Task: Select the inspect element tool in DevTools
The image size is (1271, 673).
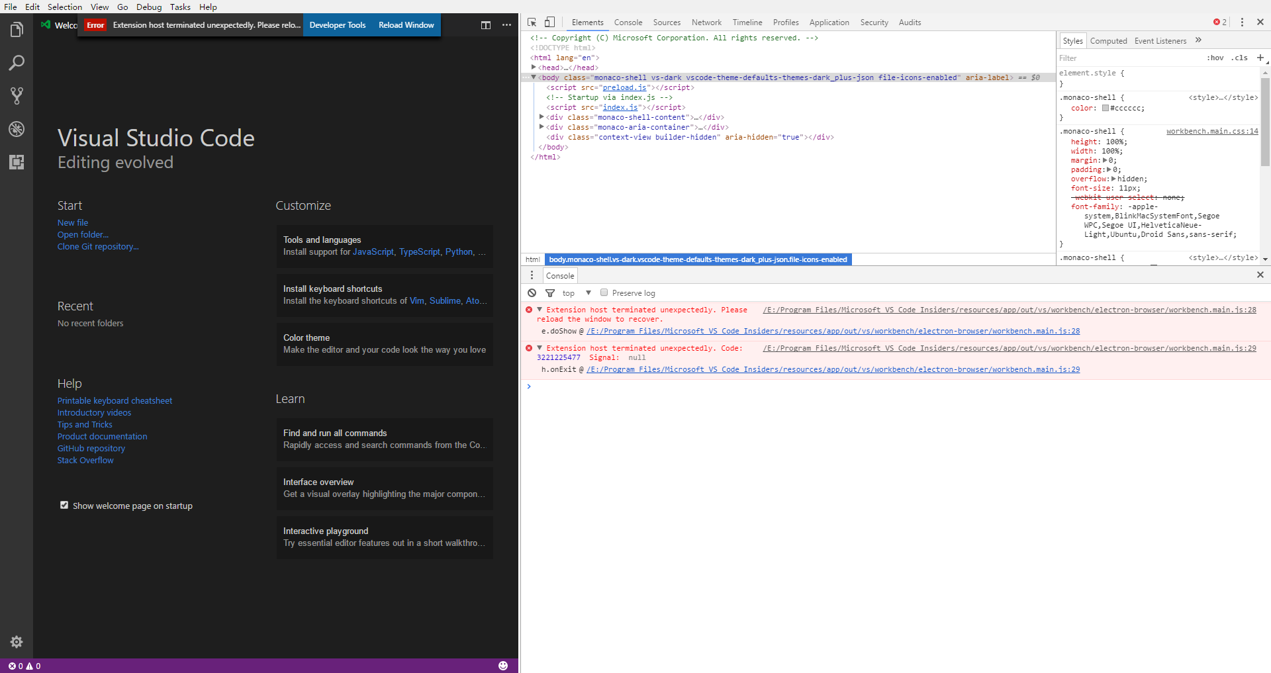Action: (x=532, y=22)
